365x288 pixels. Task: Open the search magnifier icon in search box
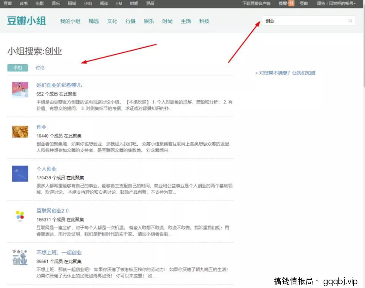350,21
